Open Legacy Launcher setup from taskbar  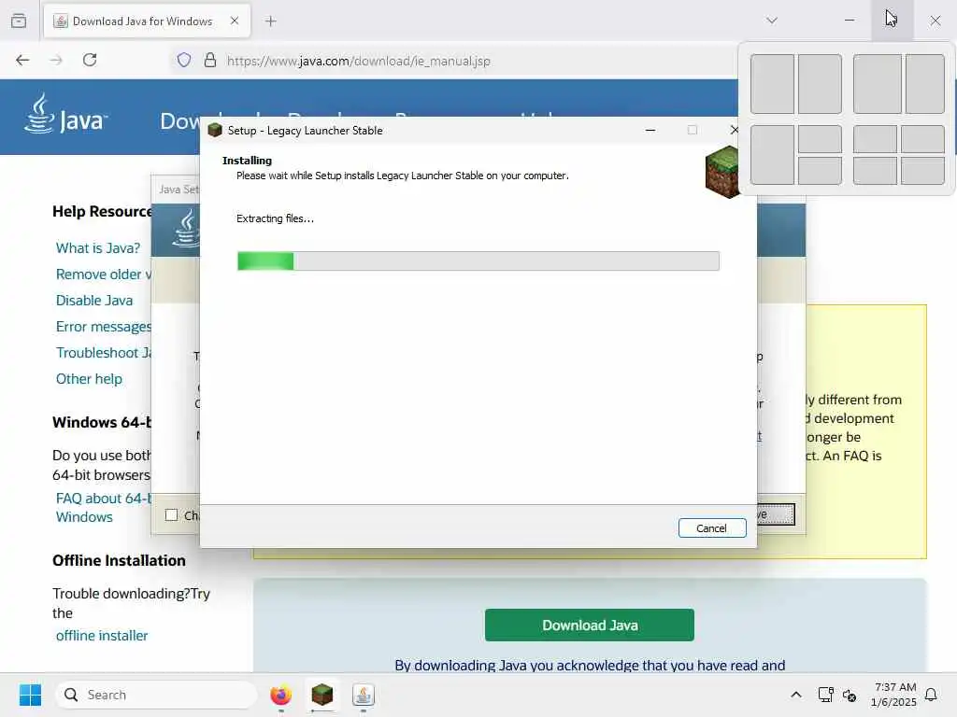[322, 695]
